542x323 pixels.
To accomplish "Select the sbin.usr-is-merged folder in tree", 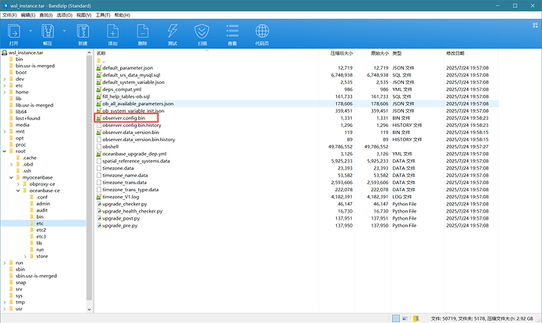I will [x=36, y=276].
